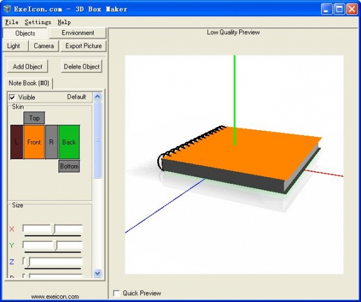Viewport: 361px width, 302px height.
Task: Click the Z size slider handle
Action: (x=28, y=262)
